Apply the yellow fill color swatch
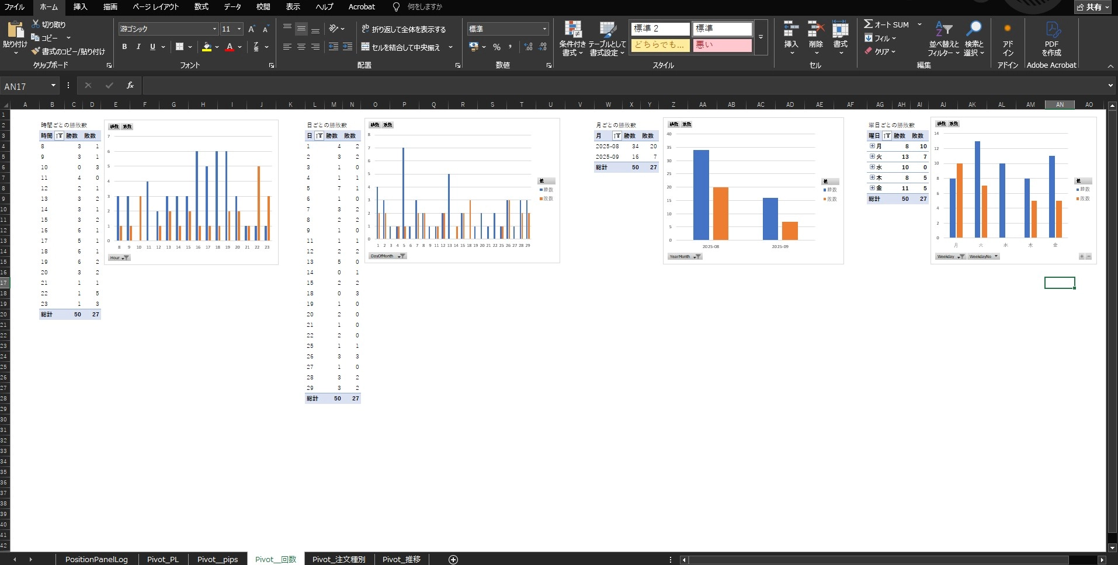 pyautogui.click(x=207, y=47)
